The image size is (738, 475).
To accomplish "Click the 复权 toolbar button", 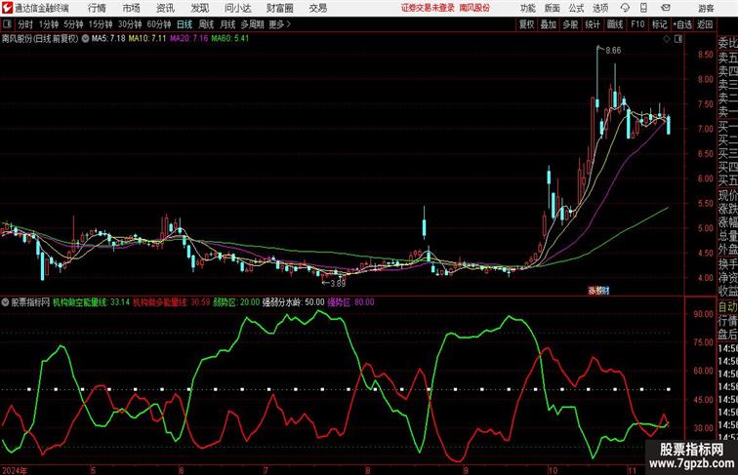I will click(x=527, y=24).
